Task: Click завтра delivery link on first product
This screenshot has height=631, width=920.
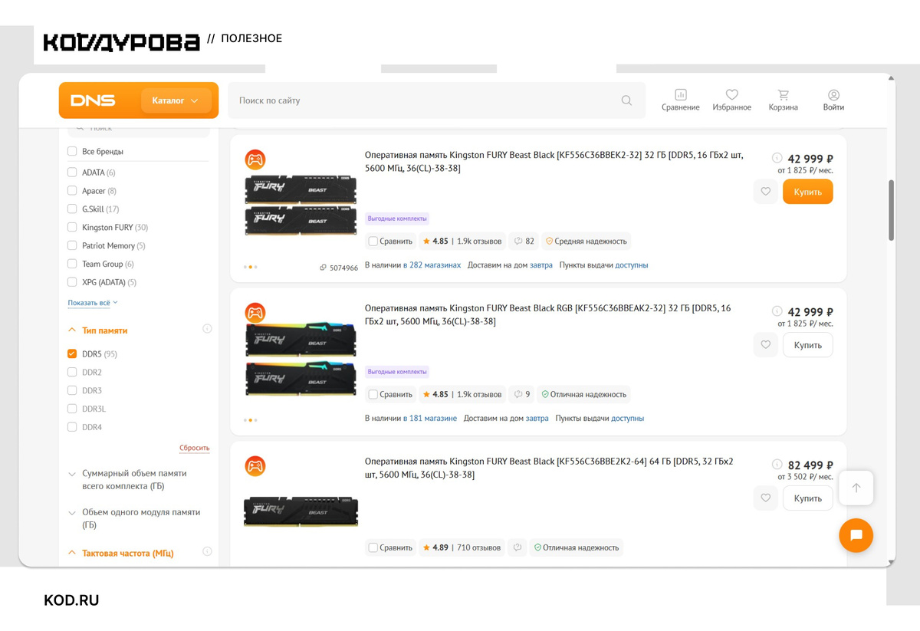Action: tap(540, 265)
